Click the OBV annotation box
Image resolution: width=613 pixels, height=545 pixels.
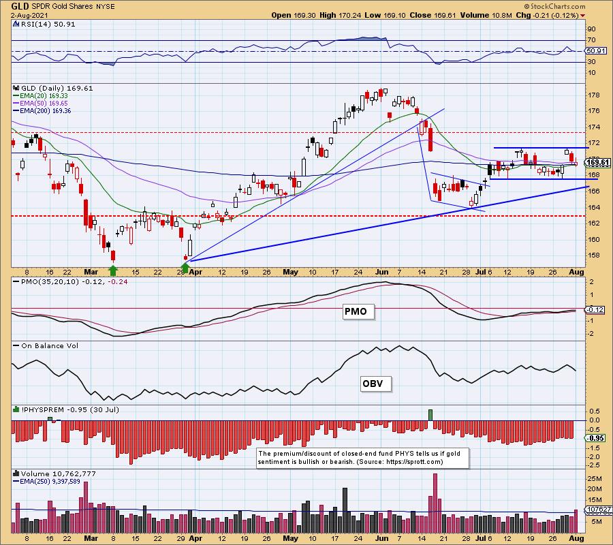pos(375,384)
